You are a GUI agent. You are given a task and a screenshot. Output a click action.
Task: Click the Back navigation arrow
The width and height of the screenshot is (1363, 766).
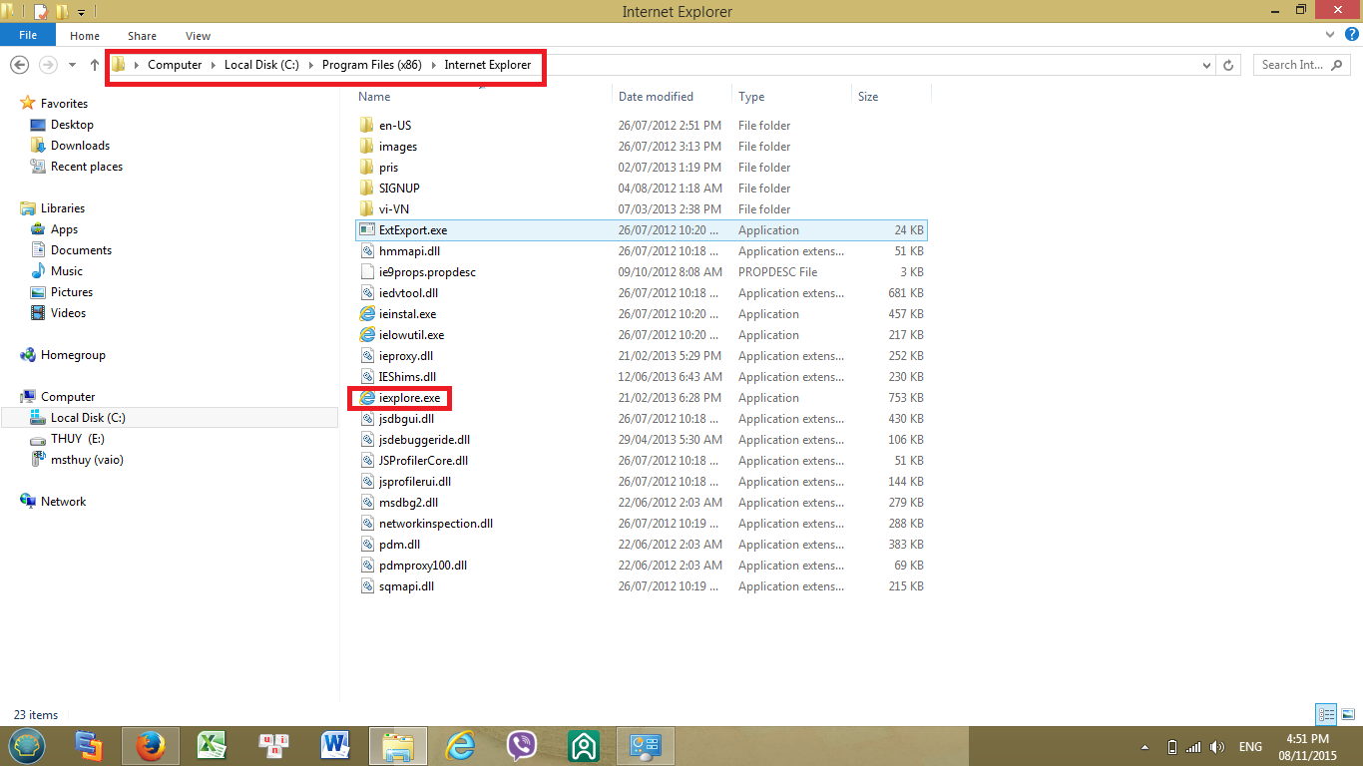point(18,65)
